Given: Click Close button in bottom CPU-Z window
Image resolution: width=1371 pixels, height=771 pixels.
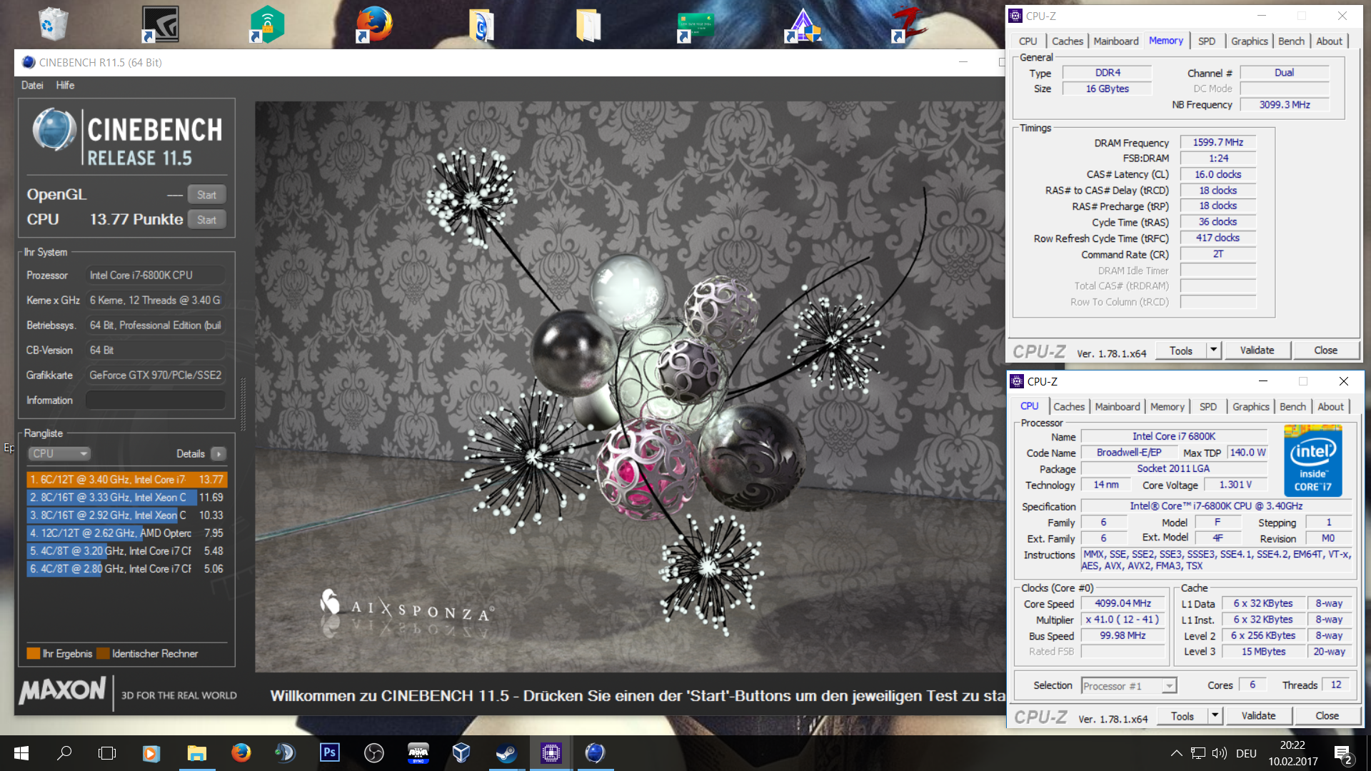Looking at the screenshot, I should point(1327,716).
